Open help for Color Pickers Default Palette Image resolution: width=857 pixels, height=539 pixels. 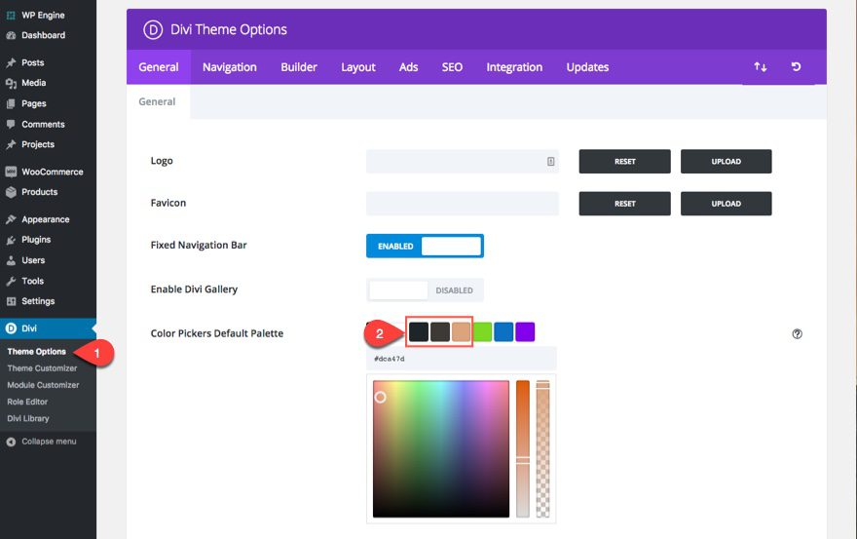click(x=798, y=333)
